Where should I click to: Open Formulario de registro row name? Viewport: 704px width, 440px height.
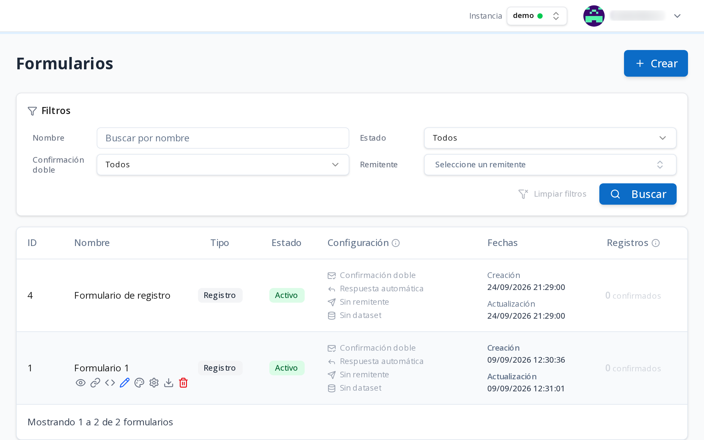point(122,295)
